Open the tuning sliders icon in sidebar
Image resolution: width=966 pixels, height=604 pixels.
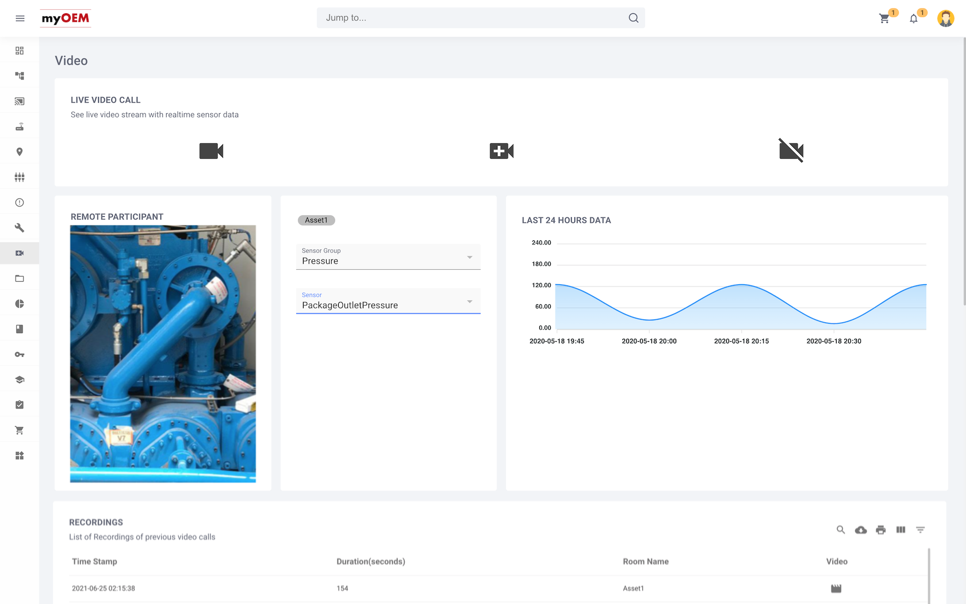tap(20, 177)
